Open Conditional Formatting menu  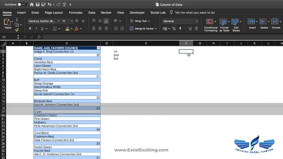pos(210,25)
